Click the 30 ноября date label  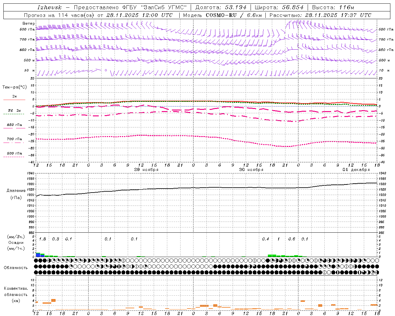tap(252, 170)
